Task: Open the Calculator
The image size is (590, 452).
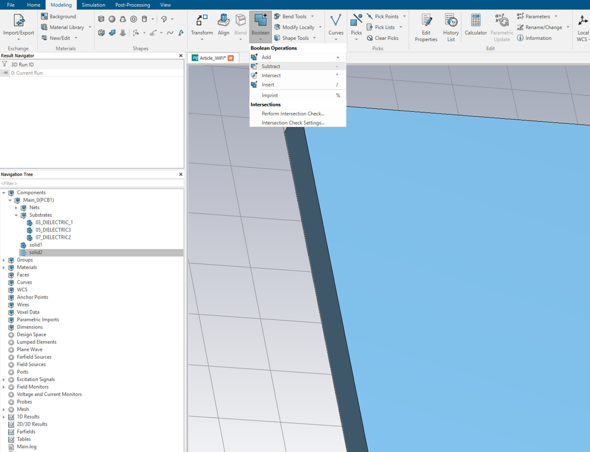Action: (475, 25)
